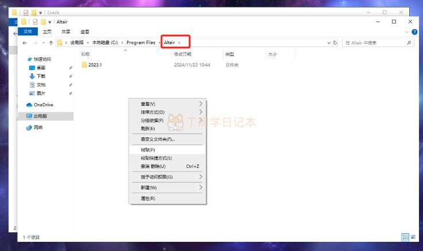
Task: Choose 粘贴(P) paste from context menu
Action: click(x=148, y=150)
